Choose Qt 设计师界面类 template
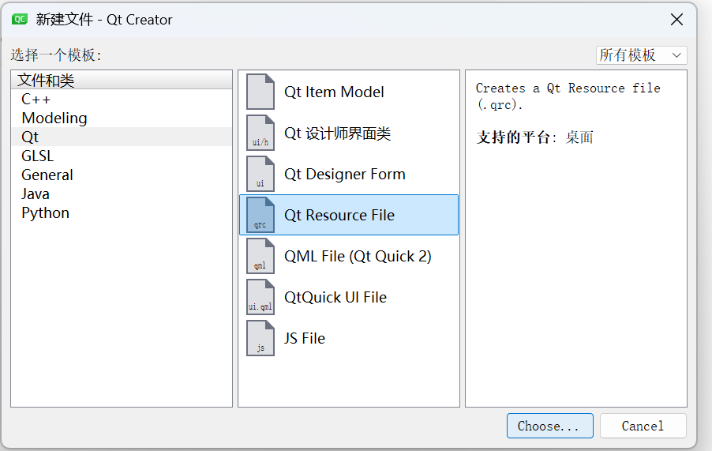The width and height of the screenshot is (712, 451). (x=349, y=133)
